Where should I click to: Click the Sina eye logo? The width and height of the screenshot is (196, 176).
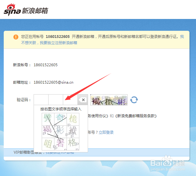12,10
